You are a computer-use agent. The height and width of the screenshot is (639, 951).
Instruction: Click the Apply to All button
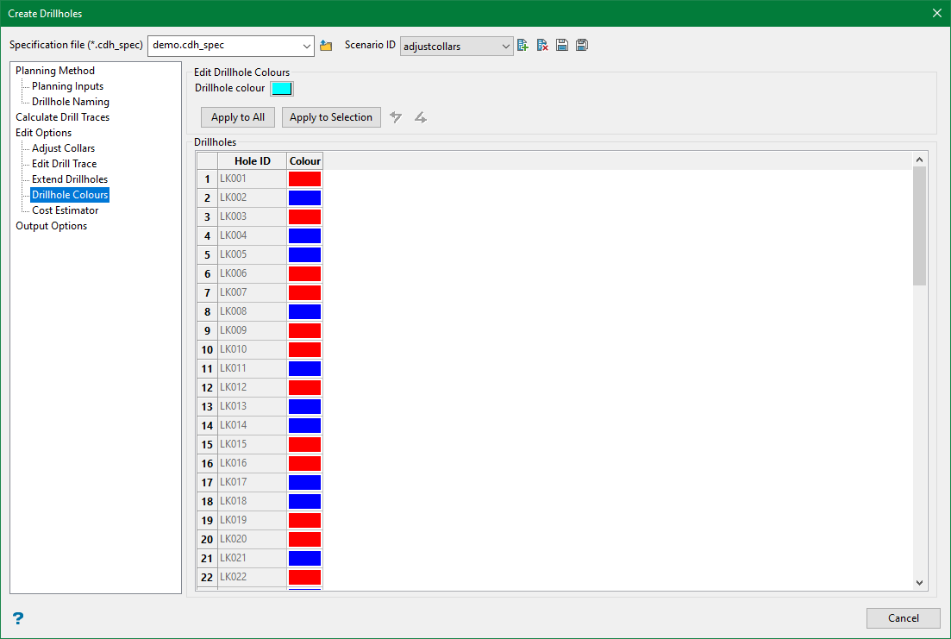(x=238, y=117)
